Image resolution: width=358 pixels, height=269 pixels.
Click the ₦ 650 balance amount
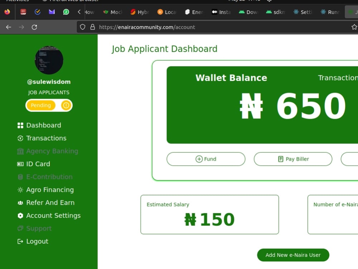(293, 106)
